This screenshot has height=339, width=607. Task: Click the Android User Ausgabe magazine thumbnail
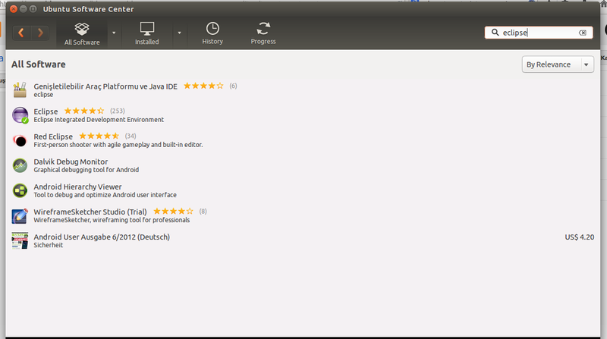click(x=20, y=240)
